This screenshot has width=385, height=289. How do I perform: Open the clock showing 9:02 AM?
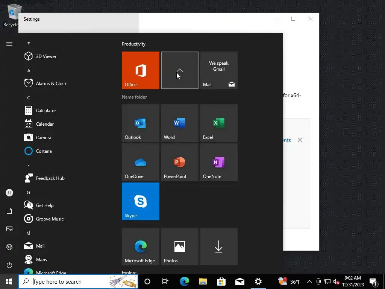353,281
